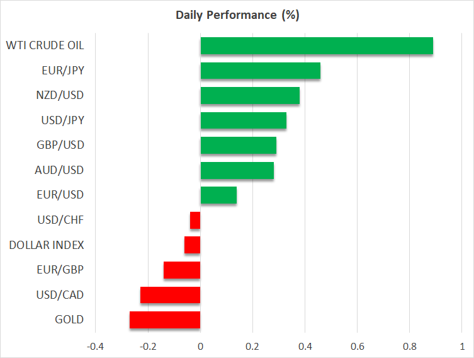This screenshot has height=358, width=474.
Task: Select the 0.6 value on horizontal axis
Action: point(357,346)
